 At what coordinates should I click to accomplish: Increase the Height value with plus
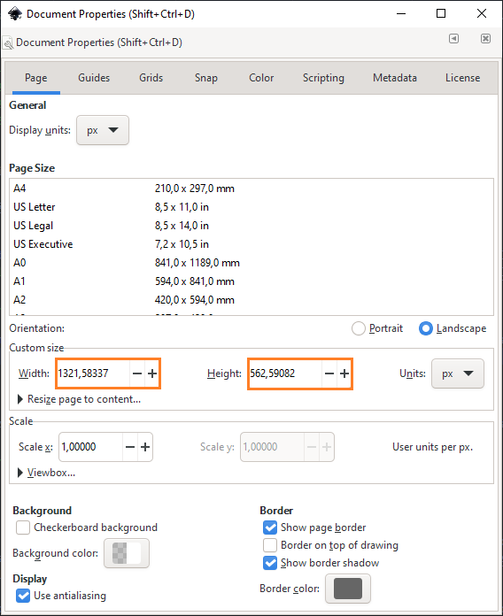coord(344,373)
